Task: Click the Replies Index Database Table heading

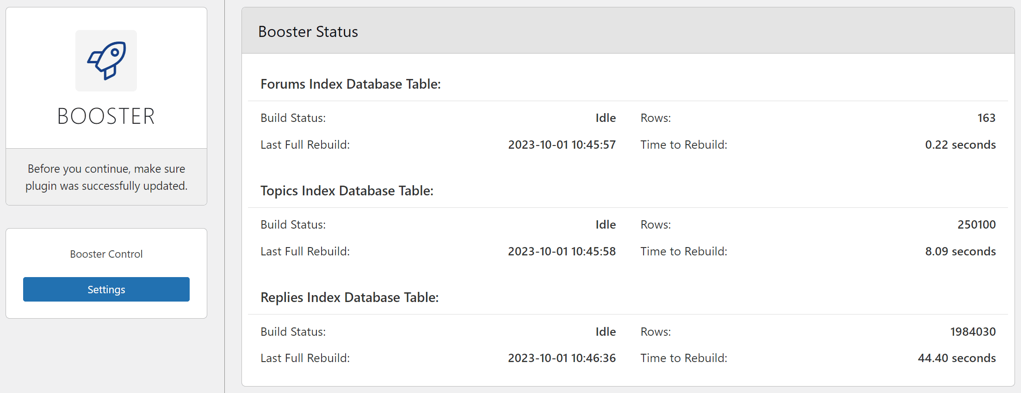Action: pyautogui.click(x=350, y=297)
